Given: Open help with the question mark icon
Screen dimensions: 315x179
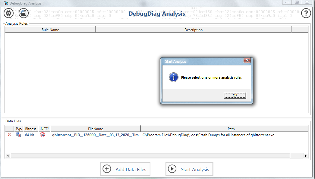Looking at the screenshot, I should coord(306,13).
